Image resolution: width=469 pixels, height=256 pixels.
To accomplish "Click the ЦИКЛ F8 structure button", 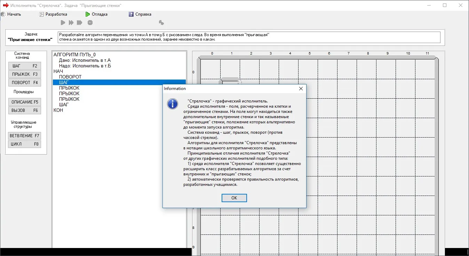I will (x=24, y=144).
